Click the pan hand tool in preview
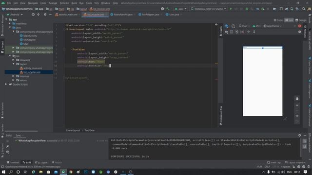The width and height of the screenshot is (312, 175). click(297, 99)
